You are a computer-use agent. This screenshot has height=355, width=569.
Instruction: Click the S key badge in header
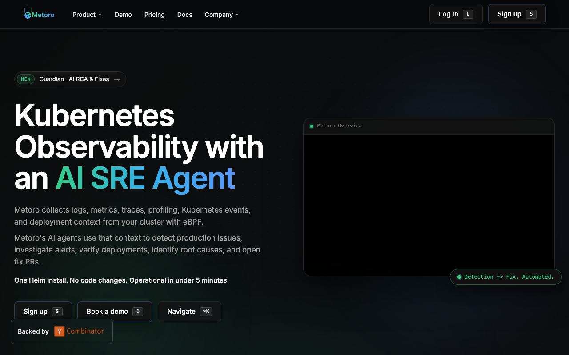tap(531, 14)
